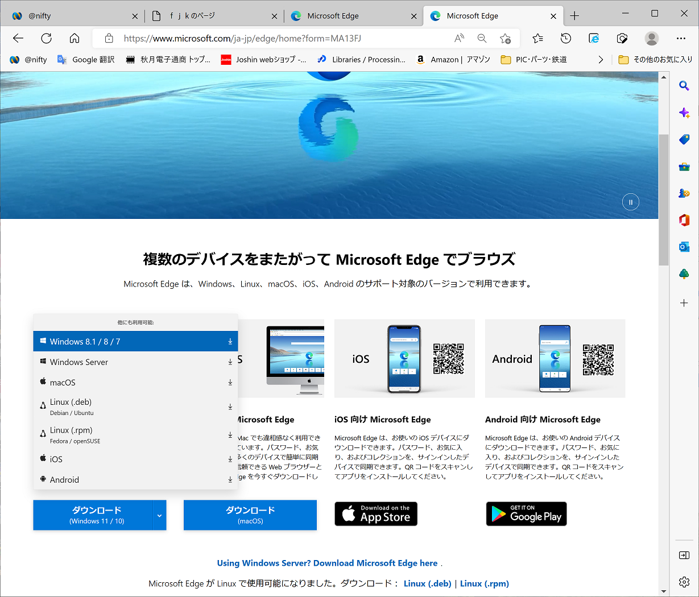View site information lock icon
This screenshot has width=699, height=597.
click(x=109, y=38)
